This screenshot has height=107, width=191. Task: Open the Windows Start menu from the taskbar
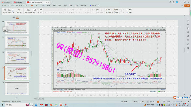pos(3,105)
